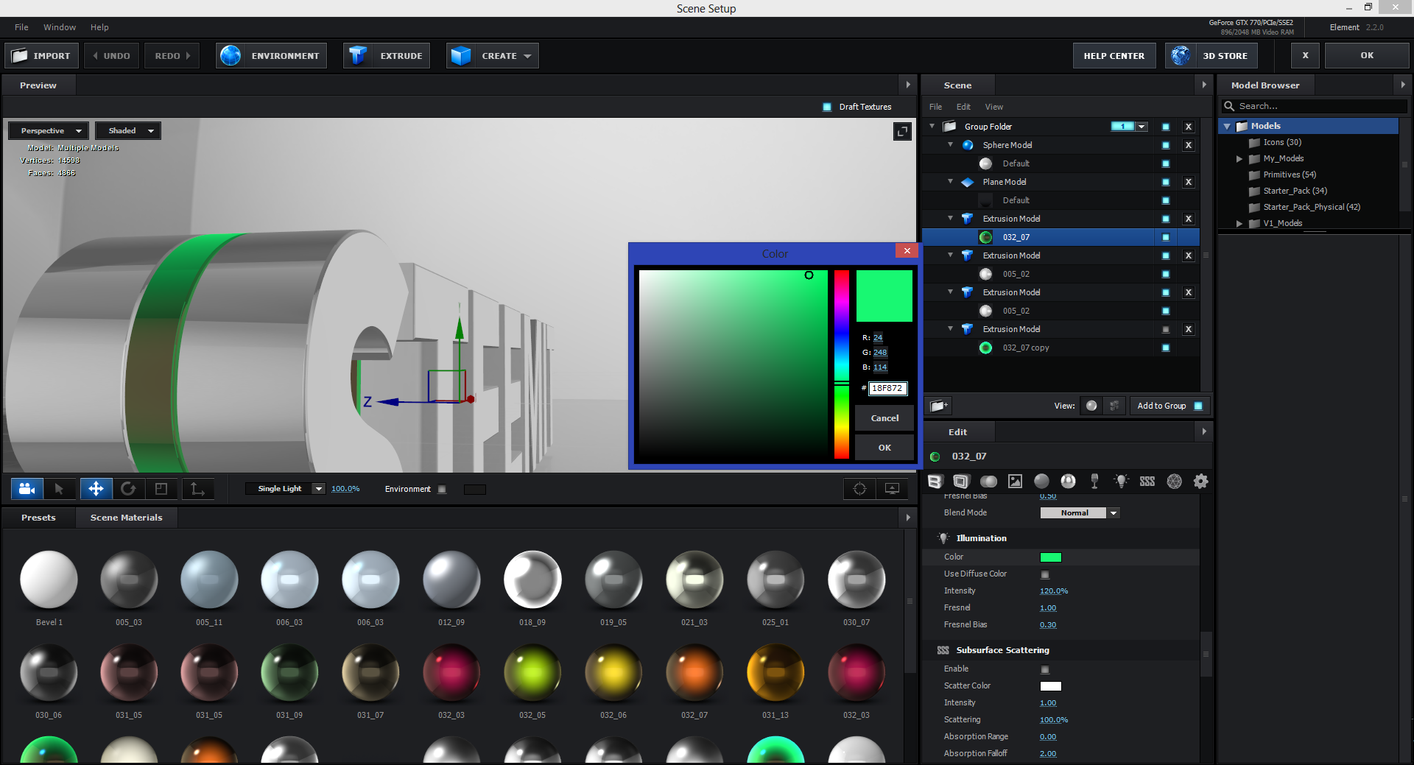This screenshot has height=765, width=1414.
Task: Enable Subsurface Scattering checkbox
Action: 1045,669
